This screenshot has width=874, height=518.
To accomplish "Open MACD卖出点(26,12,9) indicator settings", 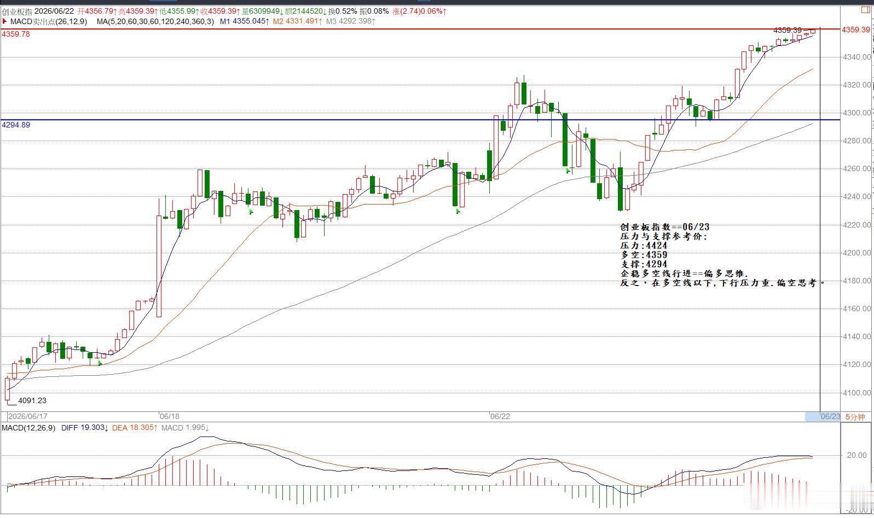I will pos(49,21).
